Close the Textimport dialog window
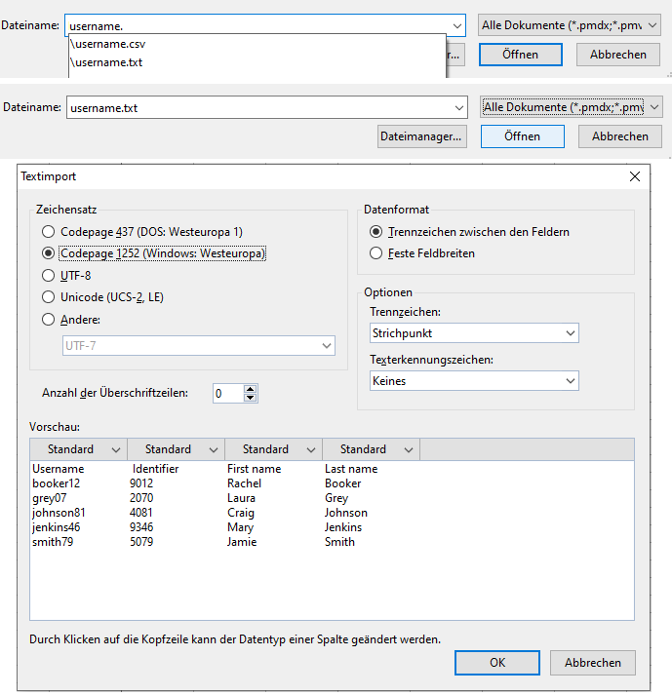The height and width of the screenshot is (695, 672). [635, 176]
